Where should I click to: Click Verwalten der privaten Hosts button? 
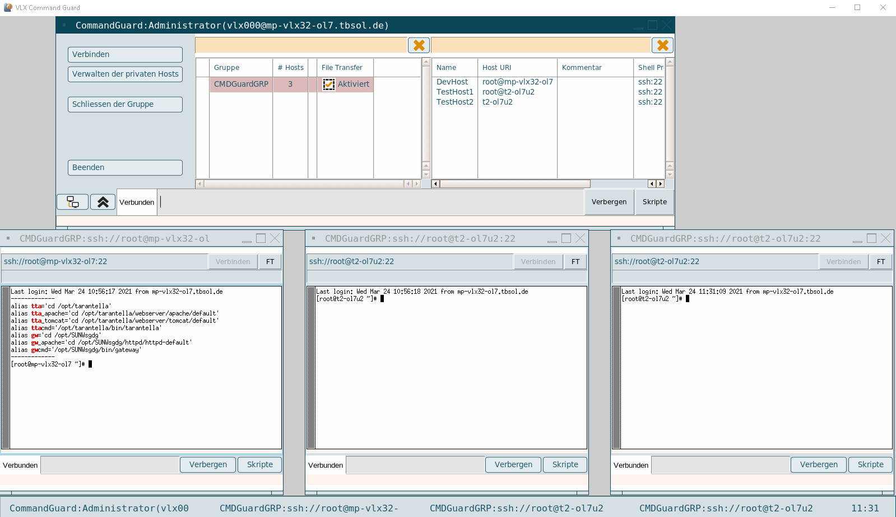coord(125,74)
